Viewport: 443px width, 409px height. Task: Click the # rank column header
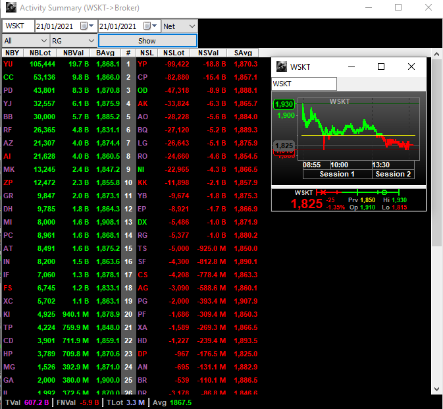128,53
